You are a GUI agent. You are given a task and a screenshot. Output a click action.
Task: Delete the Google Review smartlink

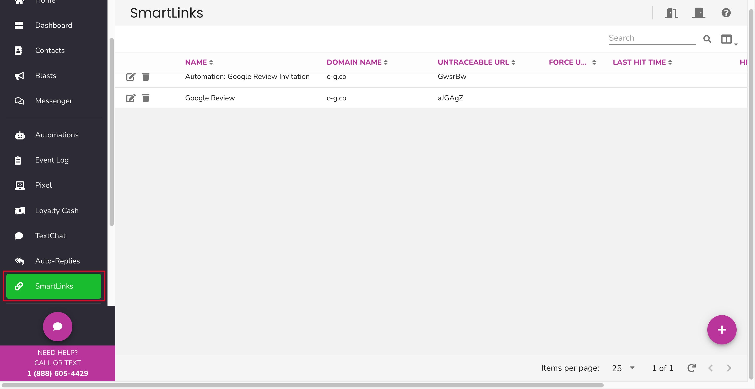coord(146,98)
